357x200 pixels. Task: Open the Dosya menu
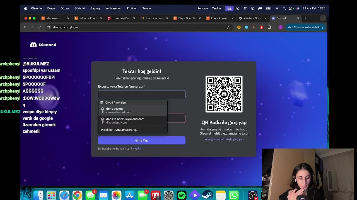pos(51,8)
